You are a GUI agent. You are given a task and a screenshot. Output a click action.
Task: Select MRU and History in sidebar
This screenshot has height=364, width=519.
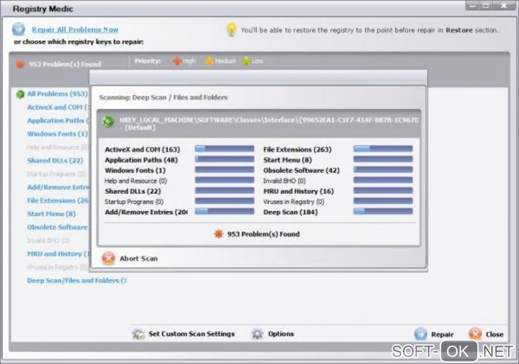tap(58, 254)
